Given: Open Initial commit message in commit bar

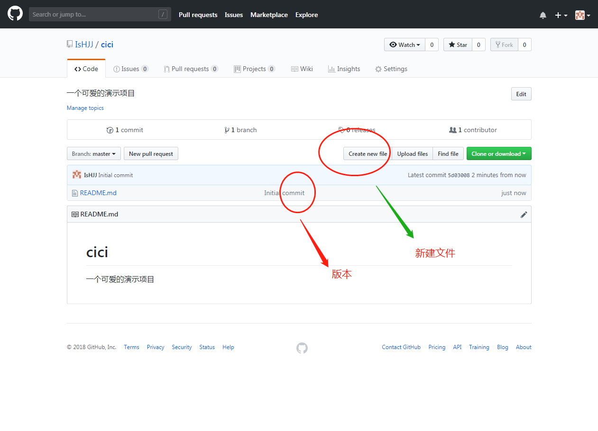Looking at the screenshot, I should (x=115, y=175).
